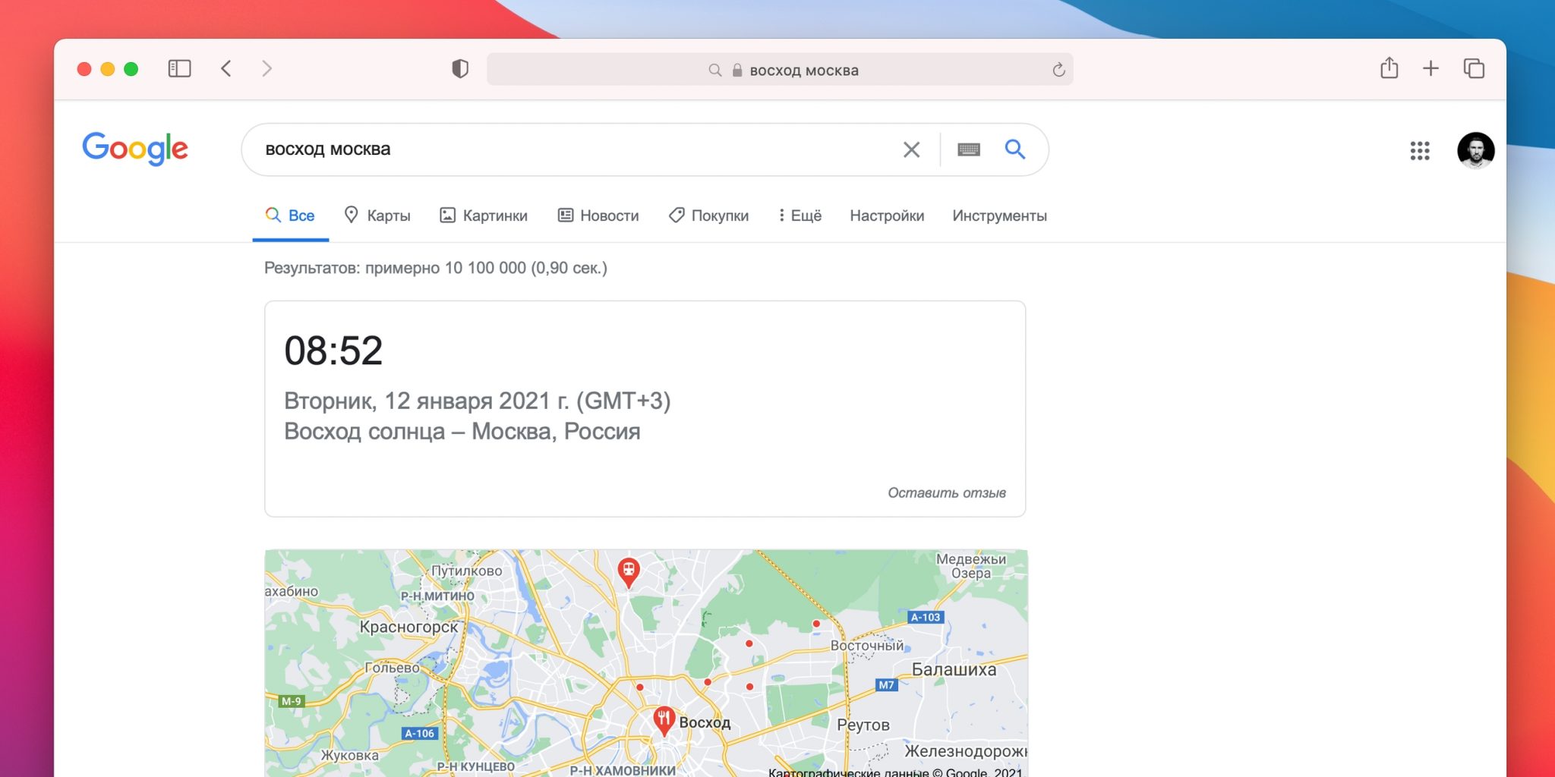This screenshot has width=1555, height=777.
Task: Click the A-103 road badge on the map
Action: (x=926, y=617)
